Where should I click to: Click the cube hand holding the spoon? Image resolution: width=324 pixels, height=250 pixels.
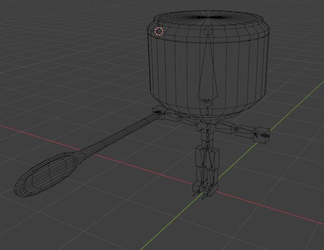pos(159,113)
